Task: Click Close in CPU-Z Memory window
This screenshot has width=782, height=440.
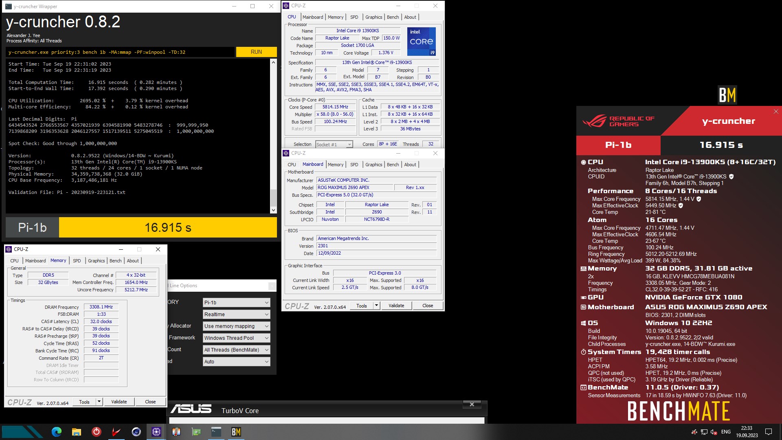Action: (x=150, y=402)
